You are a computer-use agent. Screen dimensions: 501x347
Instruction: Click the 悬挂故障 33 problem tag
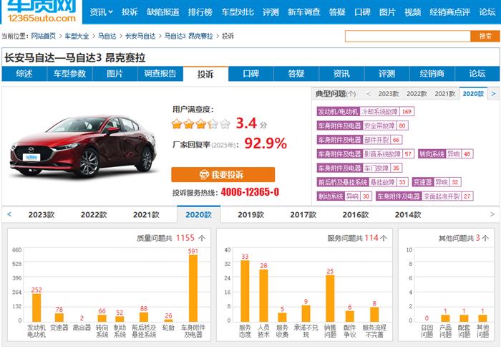pos(363,182)
